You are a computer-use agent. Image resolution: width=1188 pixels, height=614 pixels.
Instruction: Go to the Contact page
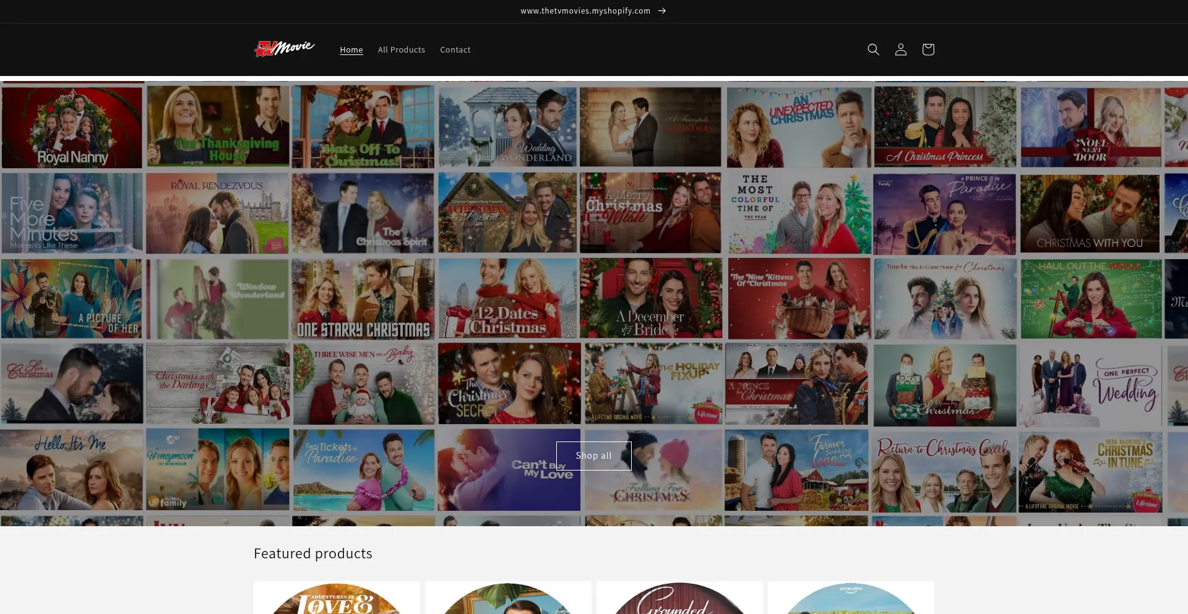click(455, 50)
